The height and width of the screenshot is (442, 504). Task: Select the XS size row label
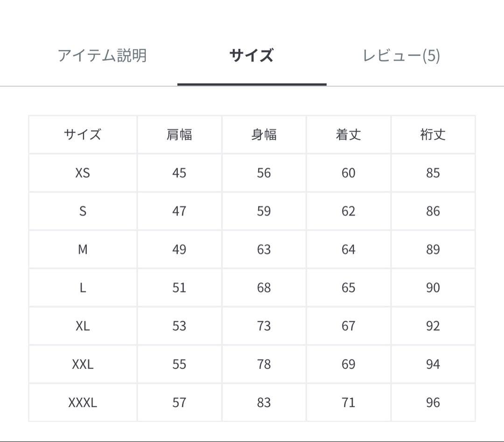click(83, 173)
